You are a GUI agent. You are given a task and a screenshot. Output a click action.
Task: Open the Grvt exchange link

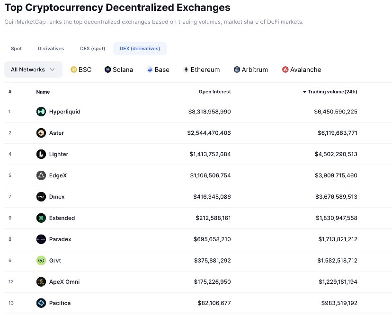coord(55,260)
